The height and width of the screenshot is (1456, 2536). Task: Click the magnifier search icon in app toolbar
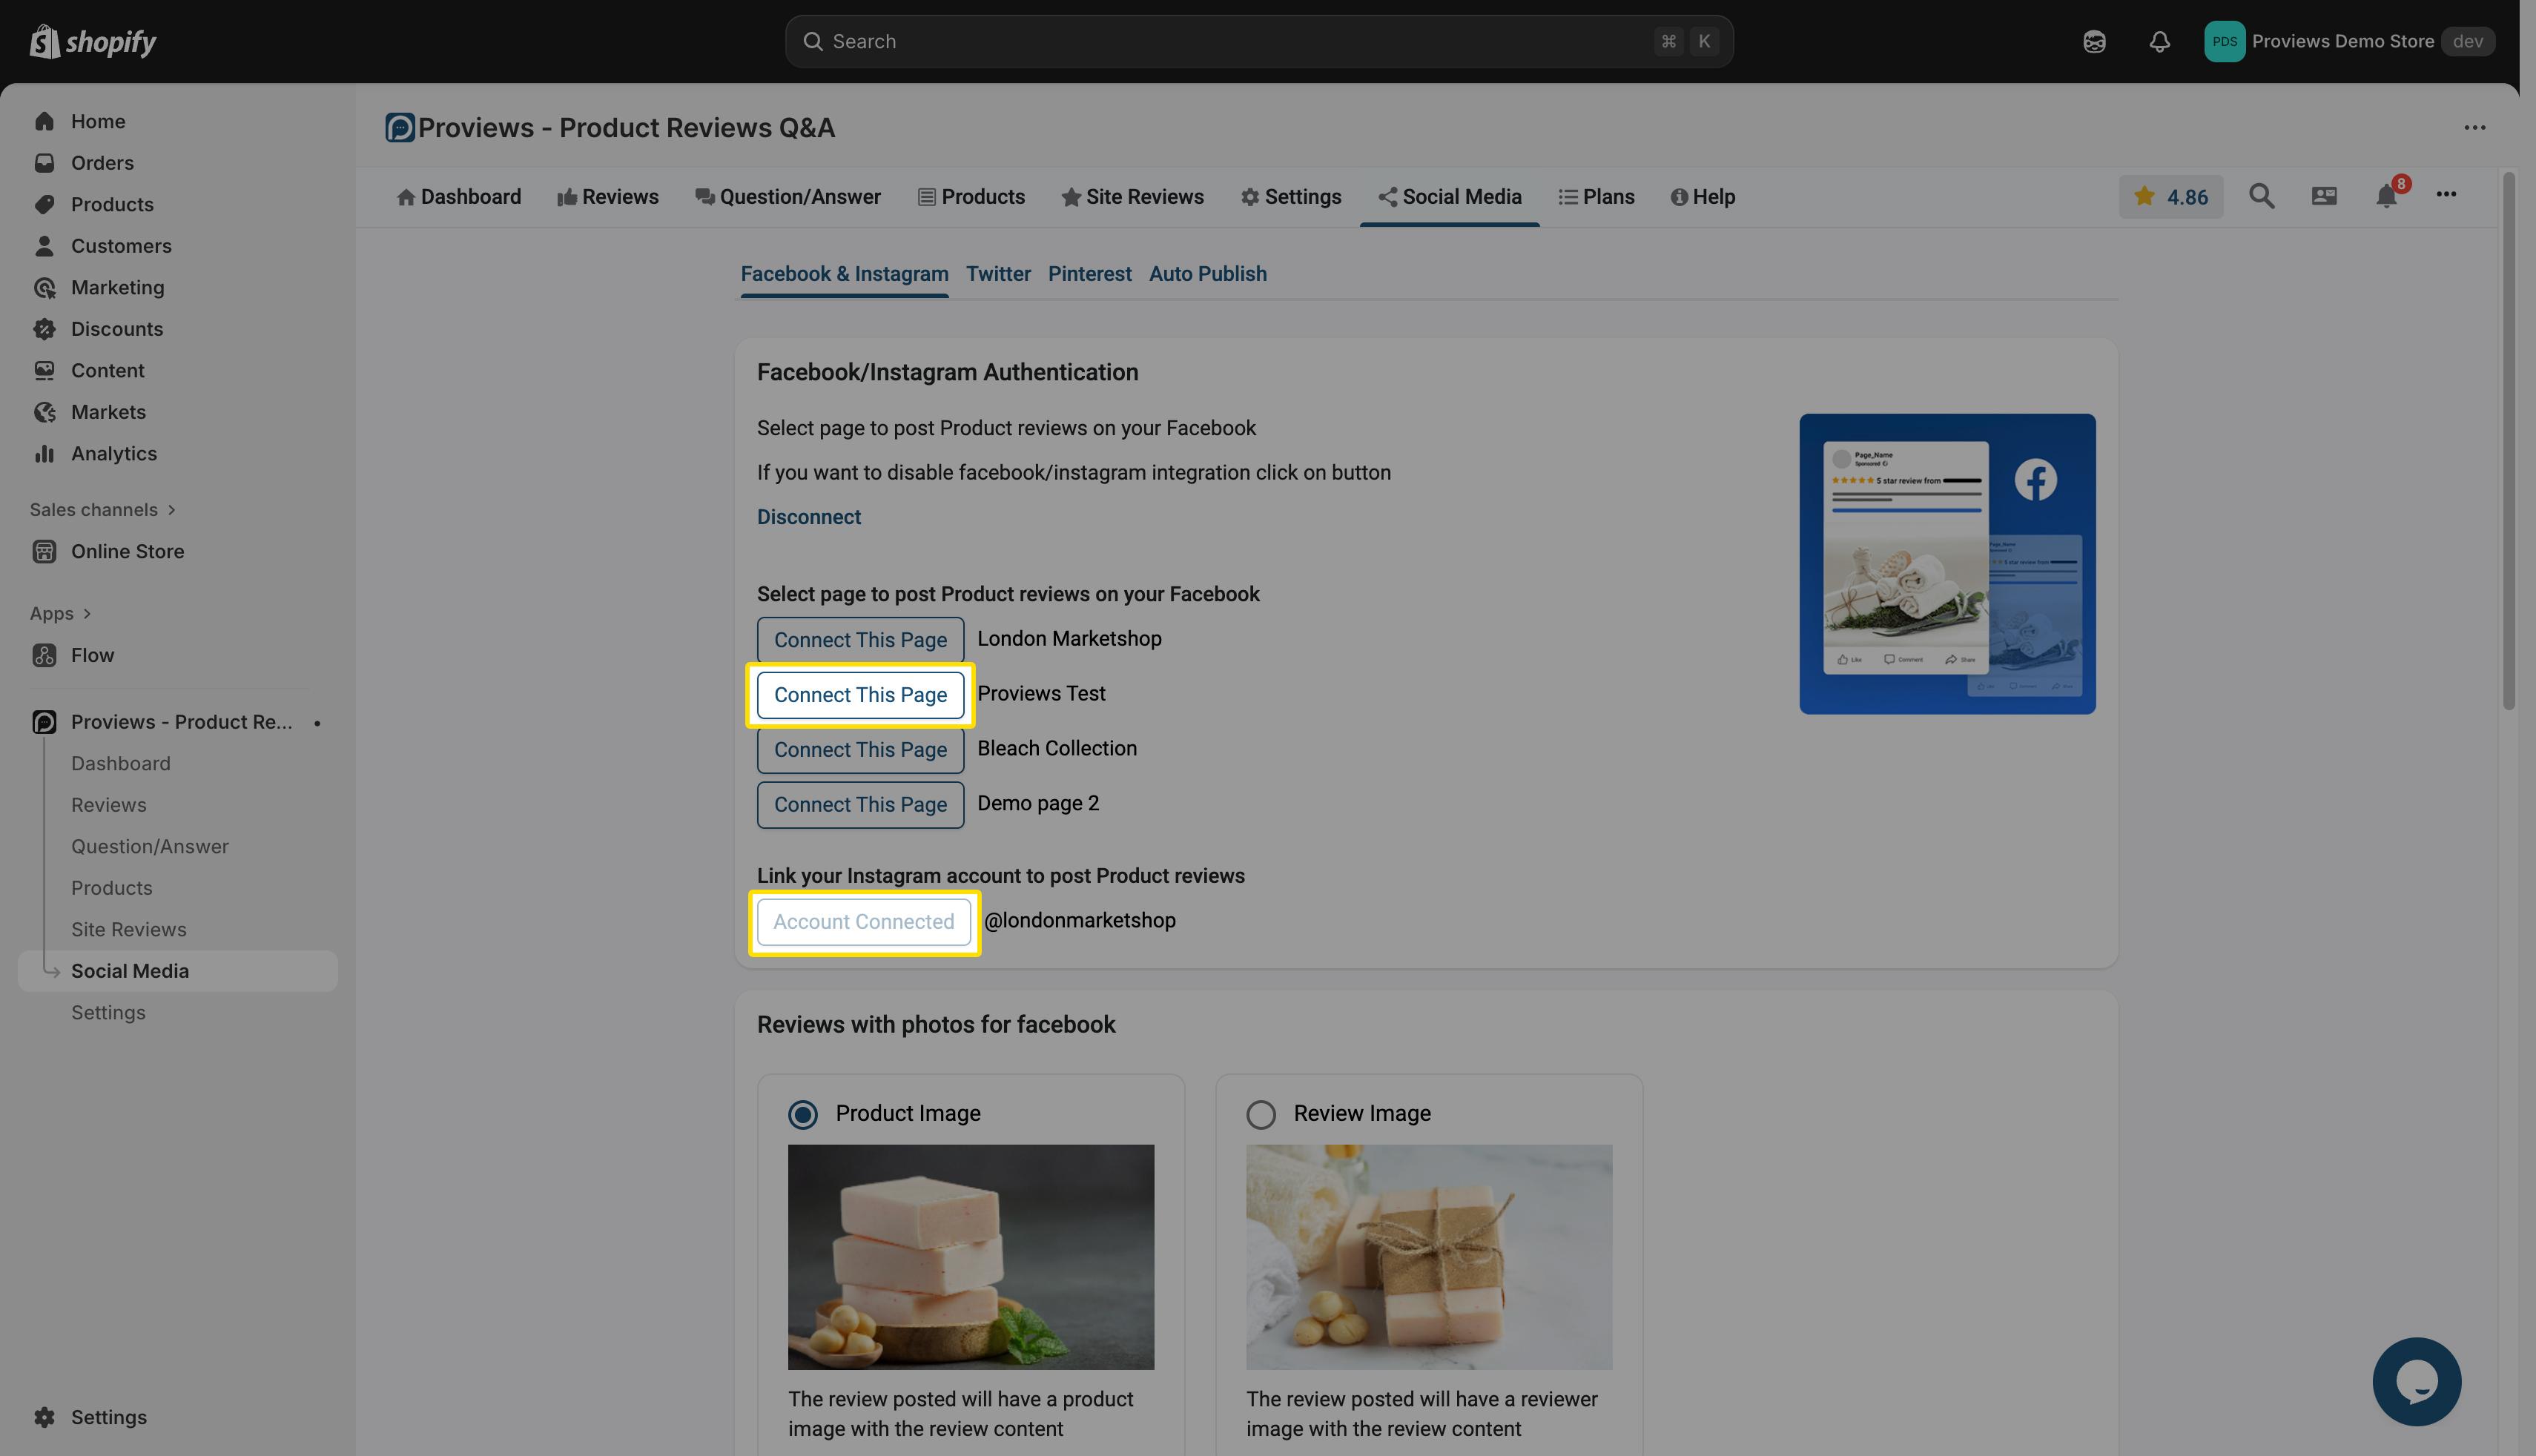[x=2261, y=196]
